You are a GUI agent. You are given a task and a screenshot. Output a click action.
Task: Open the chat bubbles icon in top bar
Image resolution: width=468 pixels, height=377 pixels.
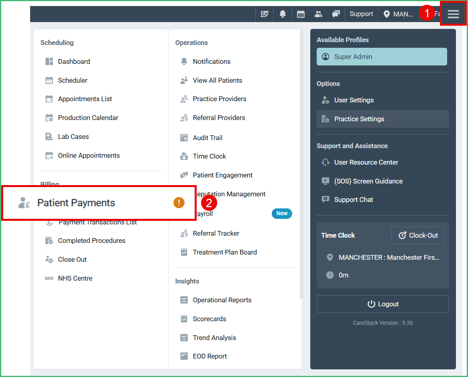(x=336, y=14)
